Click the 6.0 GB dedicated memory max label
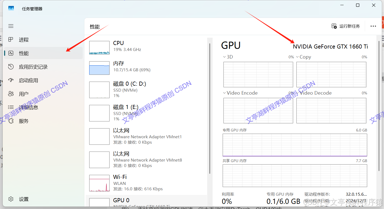Image resolution: width=384 pixels, height=209 pixels. click(361, 130)
